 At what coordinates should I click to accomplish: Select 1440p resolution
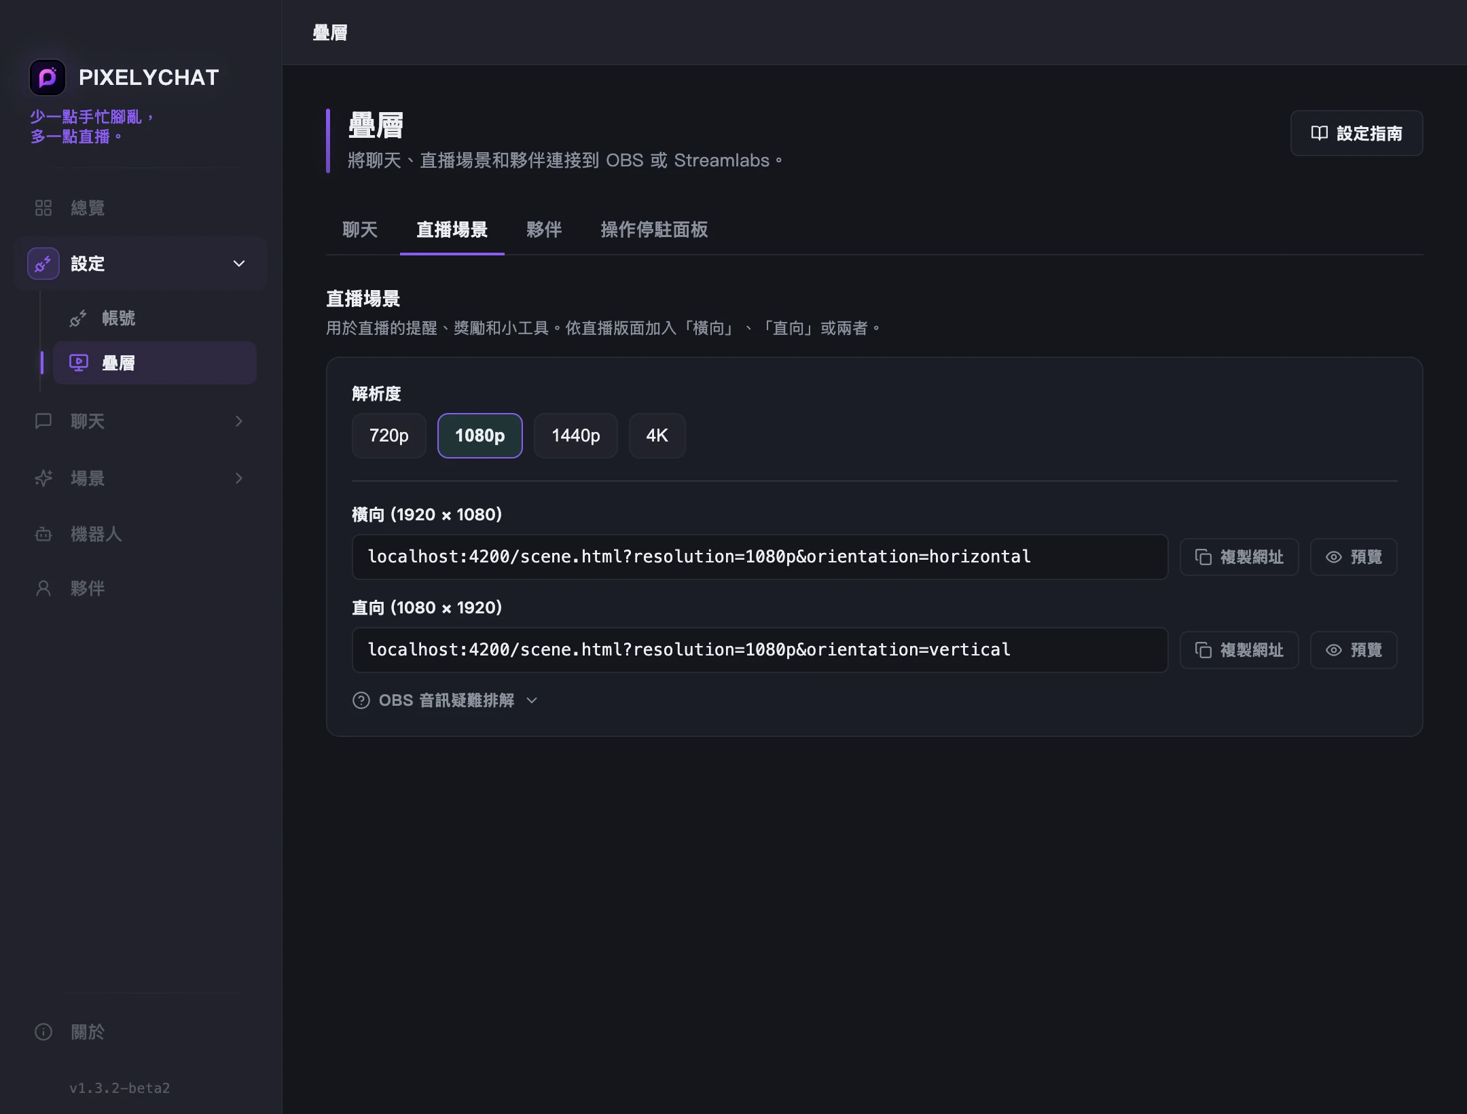point(576,435)
